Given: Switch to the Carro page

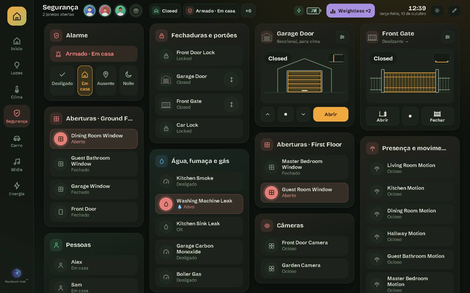Looking at the screenshot, I should (17, 141).
